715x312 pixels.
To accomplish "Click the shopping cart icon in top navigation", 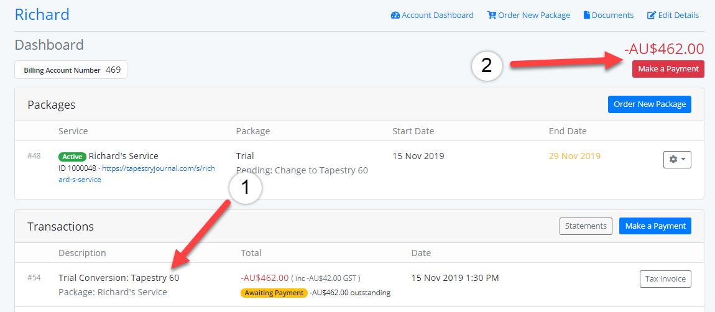I will 491,16.
